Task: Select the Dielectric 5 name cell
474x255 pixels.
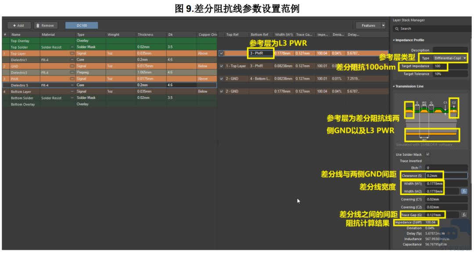Action: (19, 86)
